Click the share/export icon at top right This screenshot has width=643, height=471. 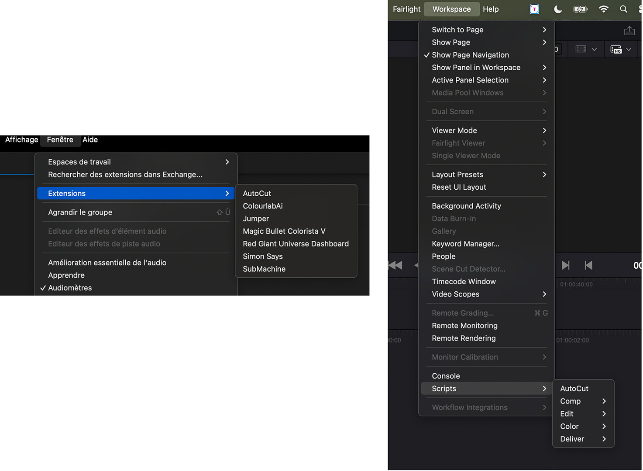(629, 31)
